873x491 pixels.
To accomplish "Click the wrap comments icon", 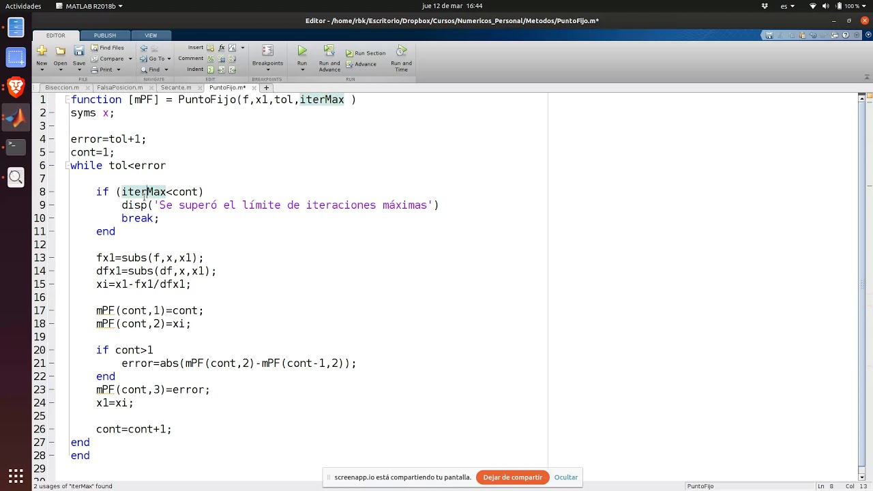I will [232, 59].
